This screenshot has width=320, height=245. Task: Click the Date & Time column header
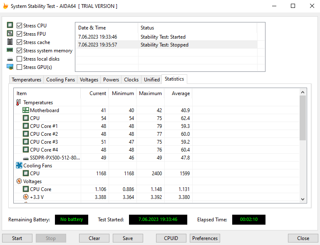[x=107, y=28]
